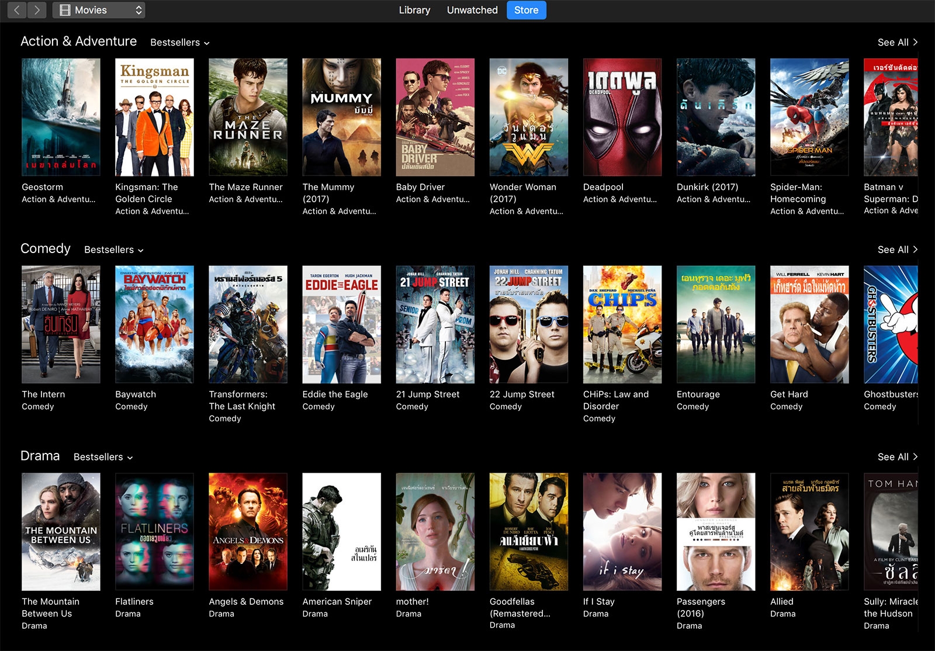Click the 21 Jump Street poster
Screen dimensions: 935x651
(434, 324)
